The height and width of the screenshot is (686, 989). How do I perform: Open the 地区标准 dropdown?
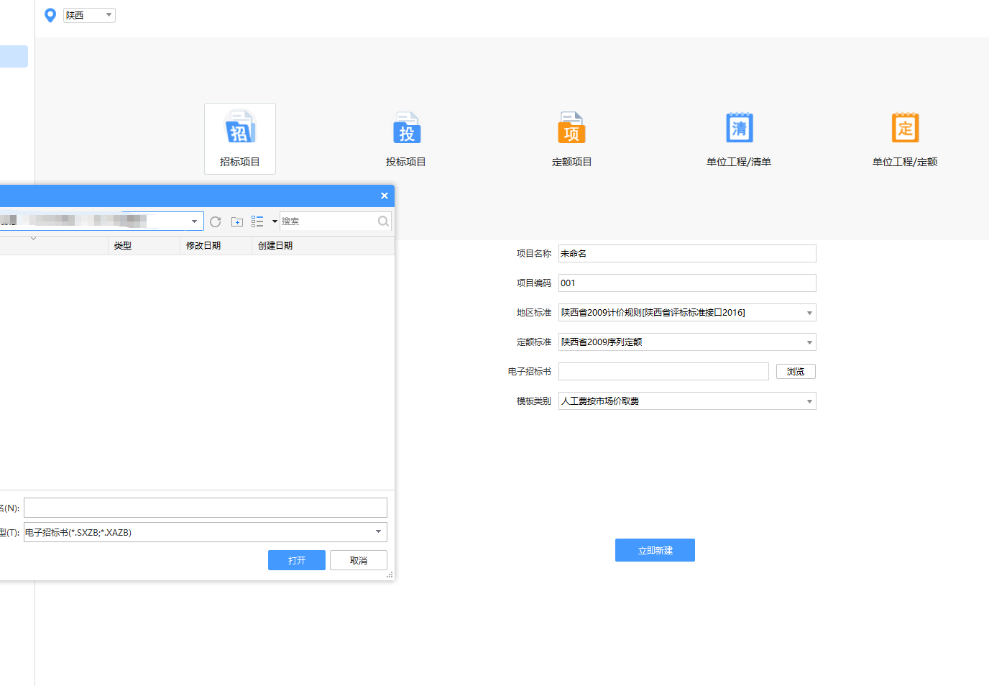[808, 312]
